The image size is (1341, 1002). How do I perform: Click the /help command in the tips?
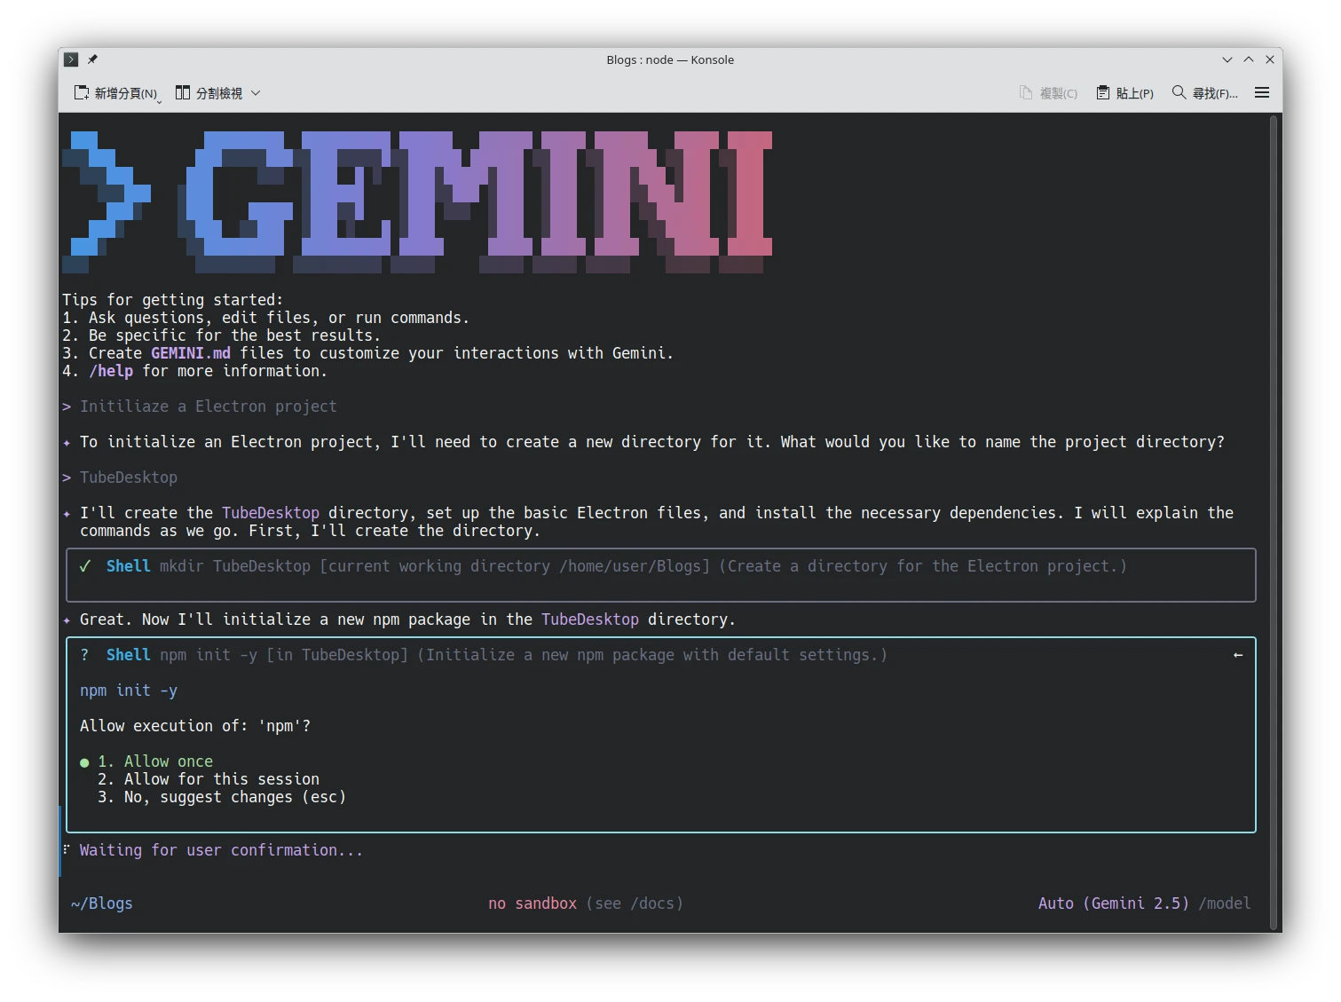(x=111, y=371)
